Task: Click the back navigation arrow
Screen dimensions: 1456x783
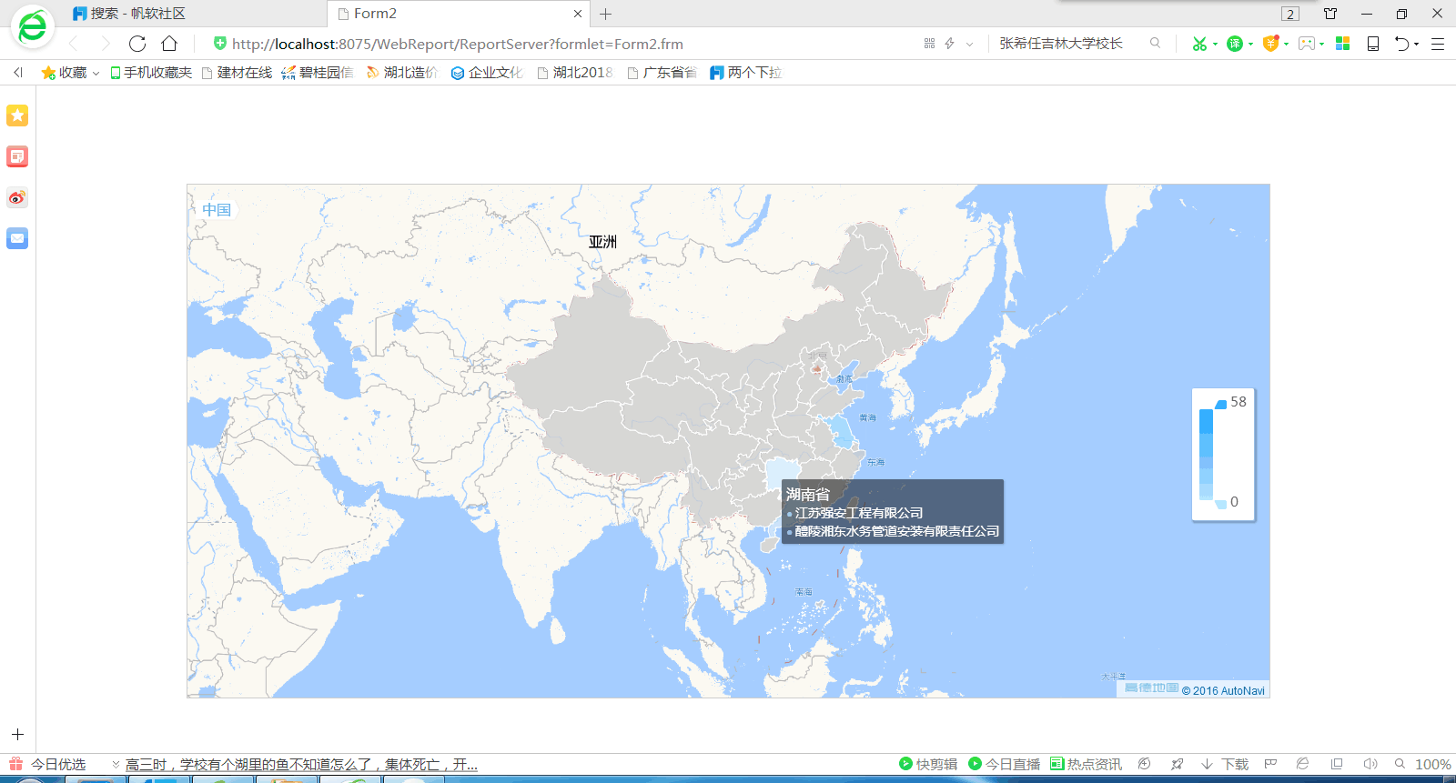Action: tap(74, 44)
